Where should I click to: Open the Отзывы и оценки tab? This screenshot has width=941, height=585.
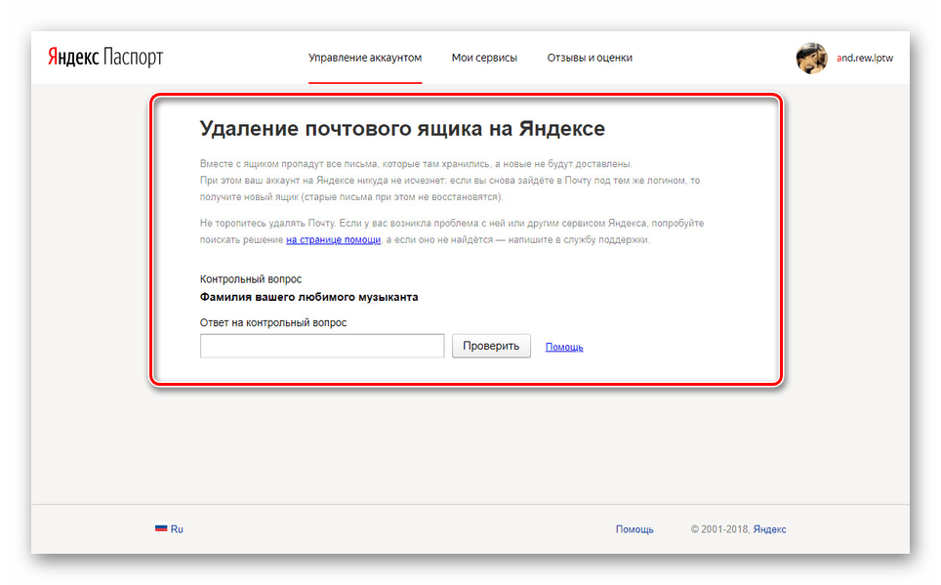pos(589,58)
